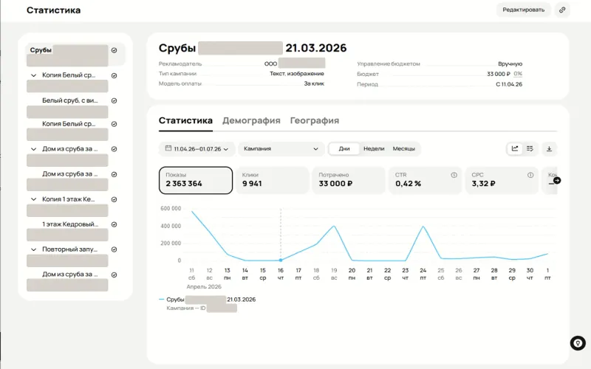
Task: Click the 600 000 y-axis label
Action: [171, 208]
